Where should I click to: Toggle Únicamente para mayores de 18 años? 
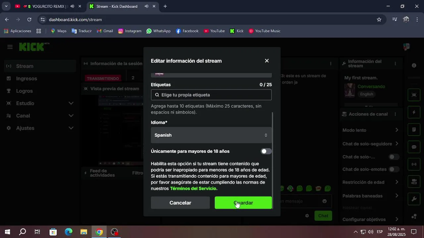click(266, 151)
